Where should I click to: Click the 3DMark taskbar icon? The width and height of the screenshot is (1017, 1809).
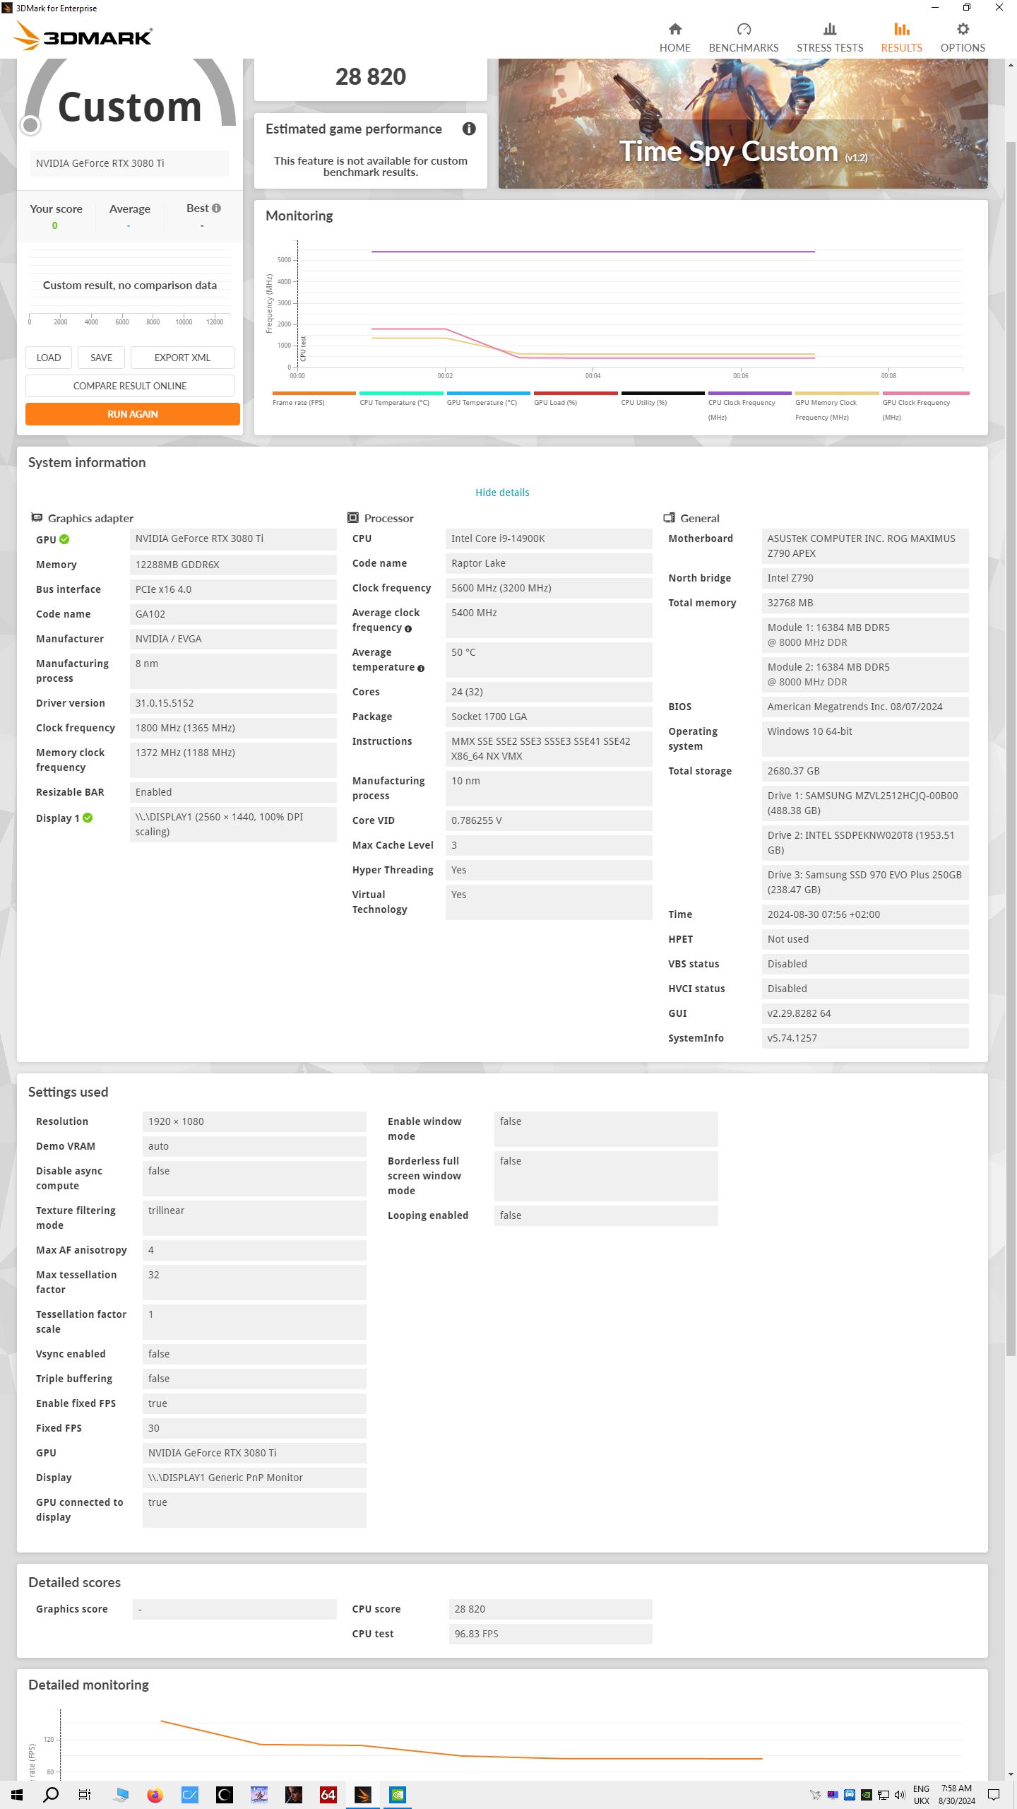click(x=363, y=1795)
